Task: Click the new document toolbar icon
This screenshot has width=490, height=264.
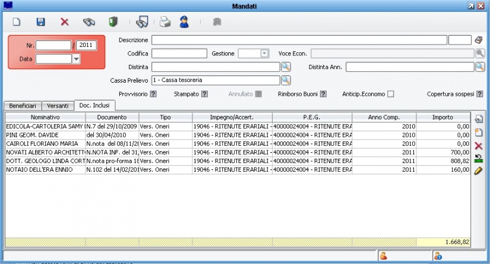Action: pos(17,22)
